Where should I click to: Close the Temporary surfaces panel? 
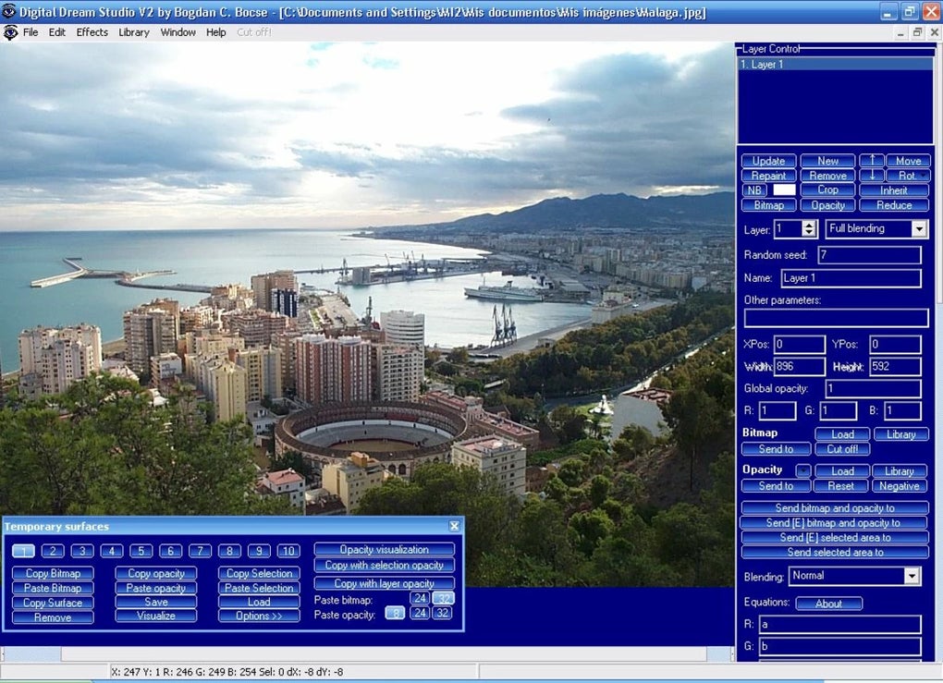tap(454, 526)
